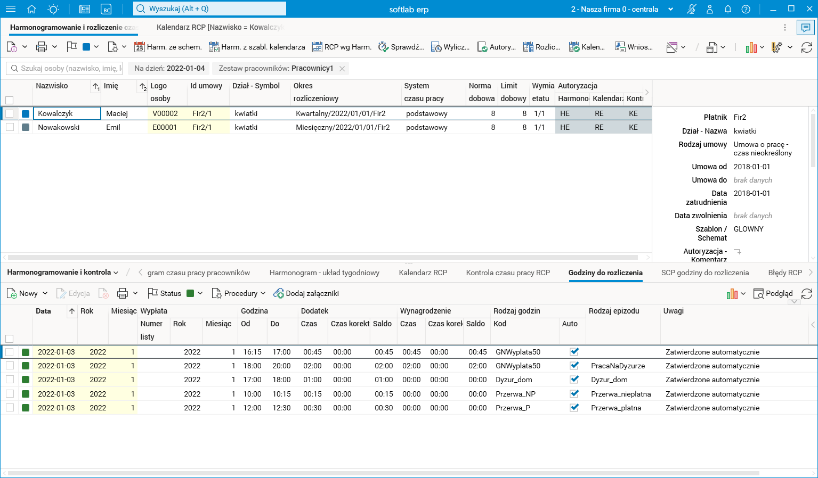Click the Podgląd button
This screenshot has width=818, height=478.
(x=773, y=293)
